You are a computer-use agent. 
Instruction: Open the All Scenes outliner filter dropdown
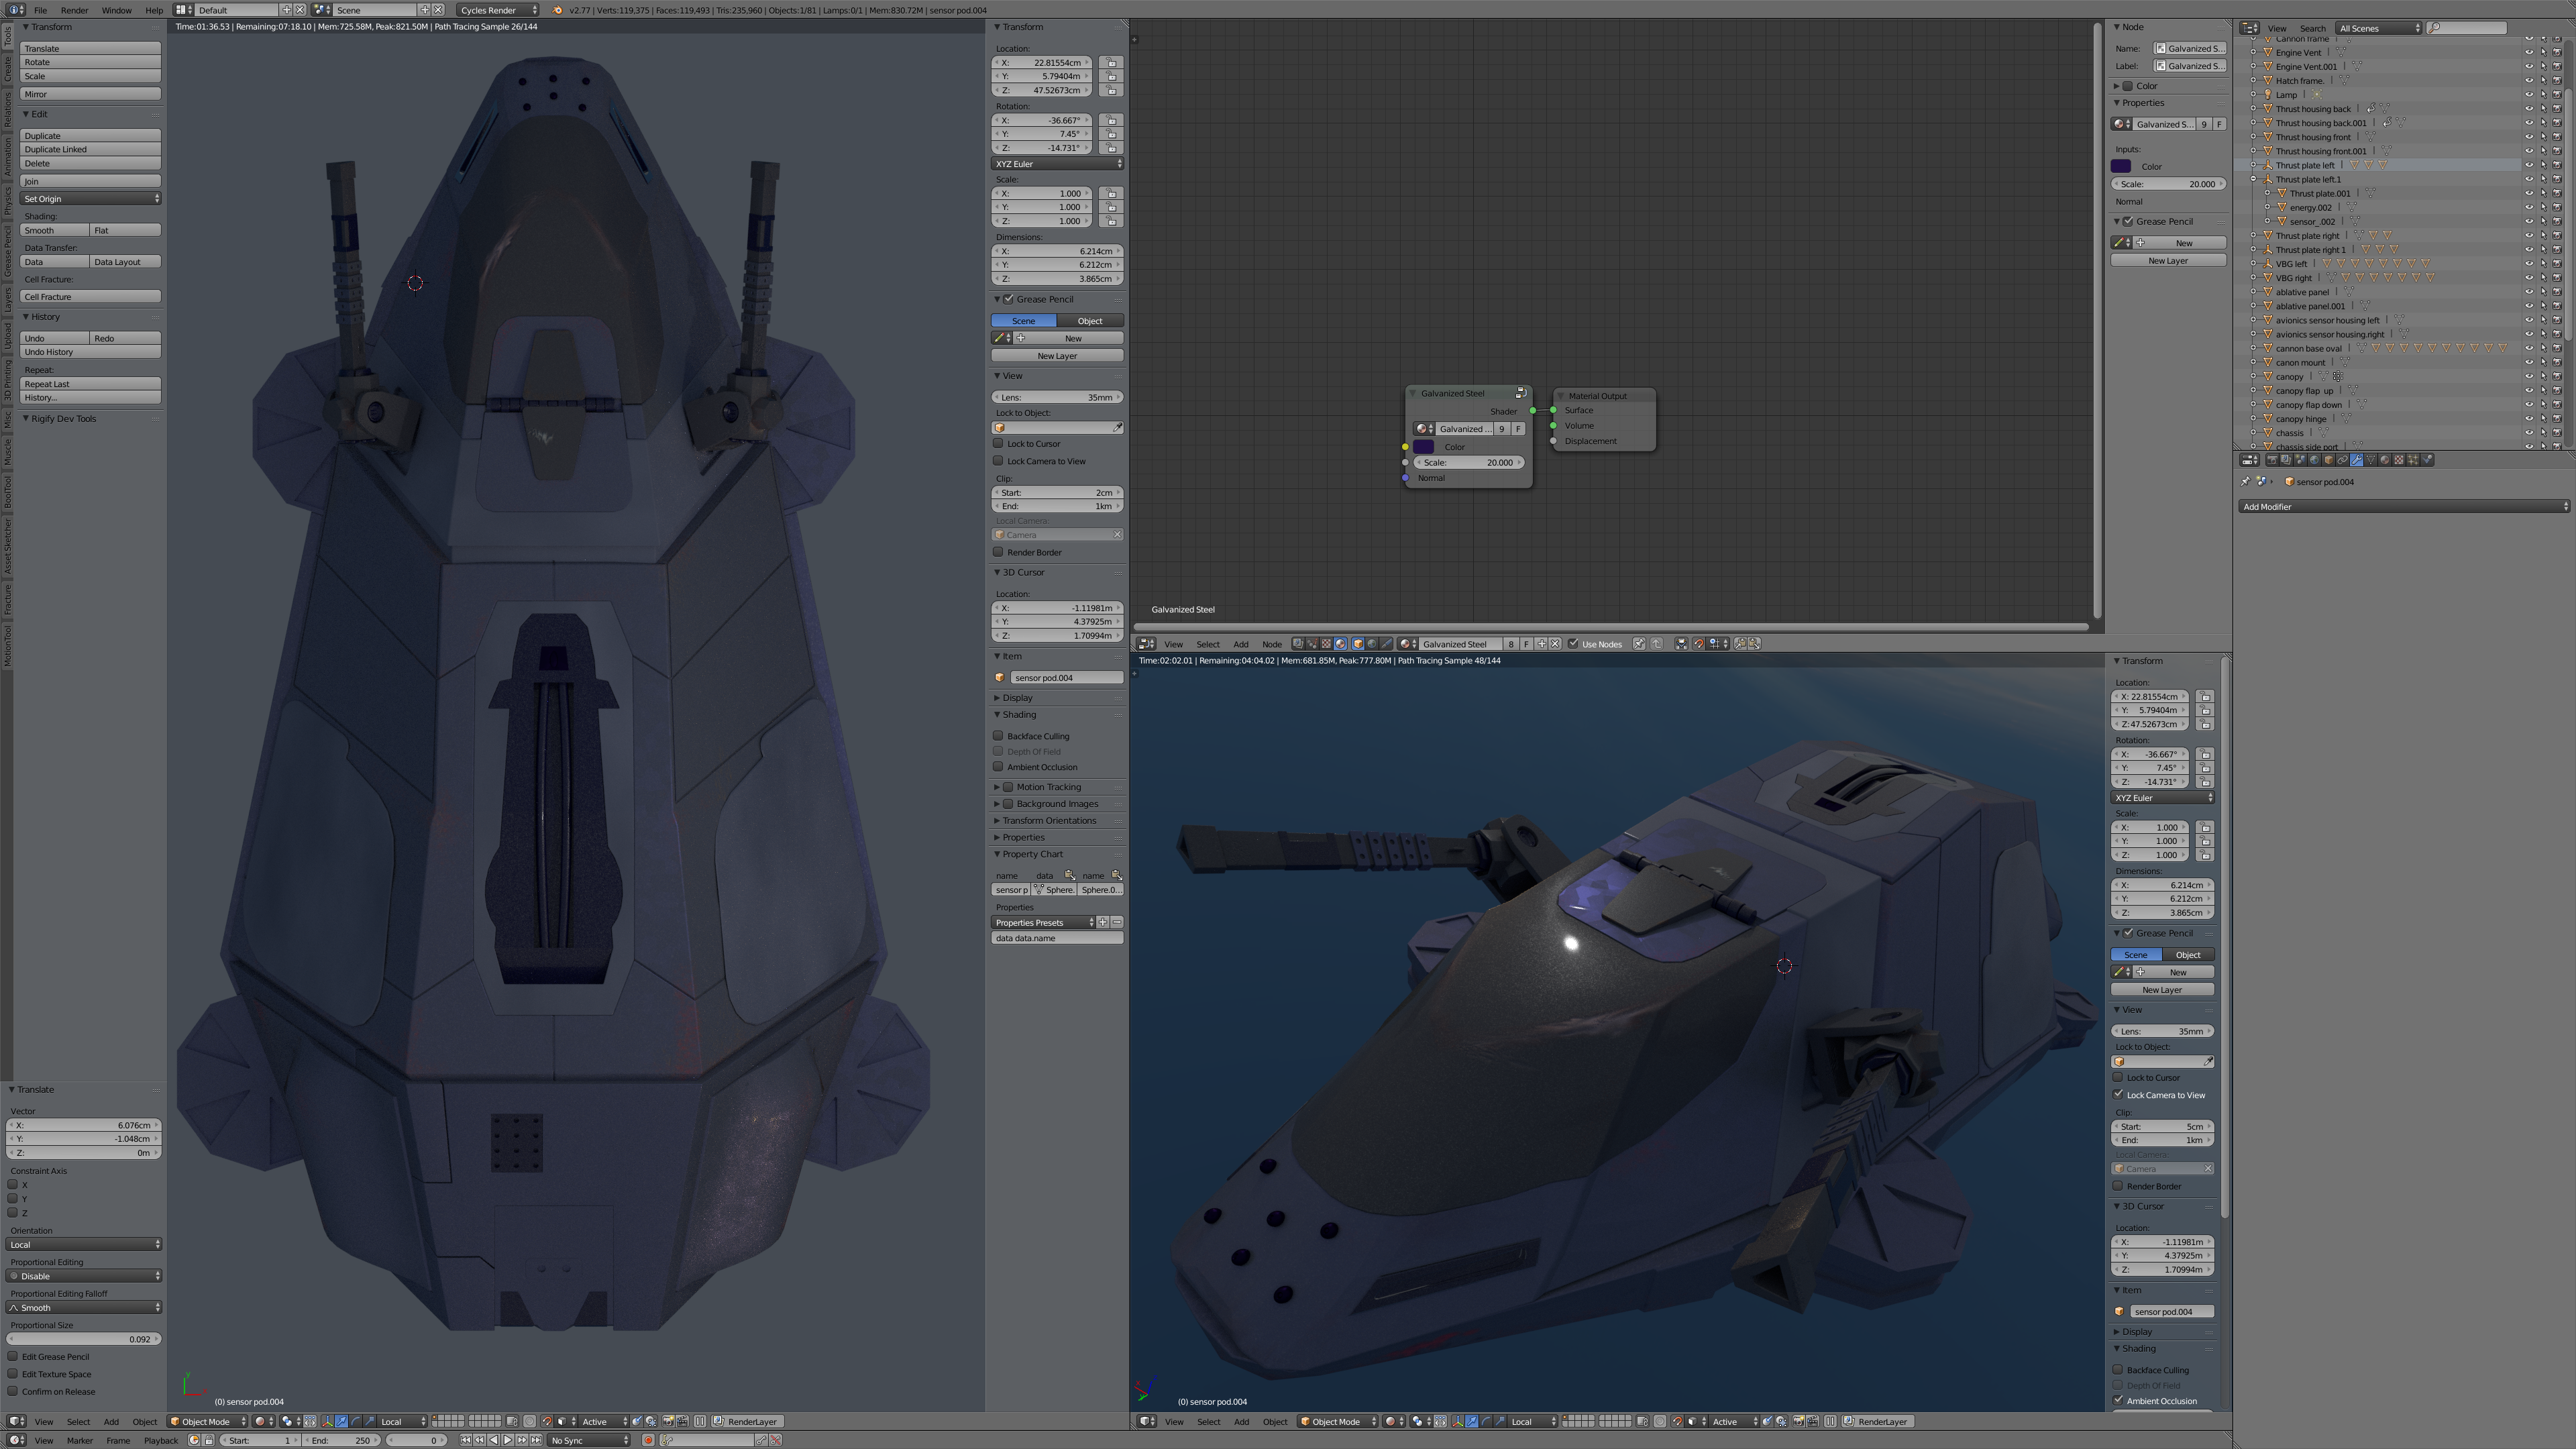coord(2379,28)
